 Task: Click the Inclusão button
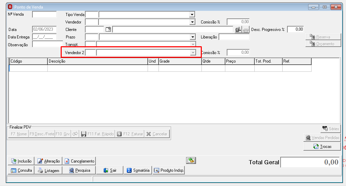[x=21, y=161]
